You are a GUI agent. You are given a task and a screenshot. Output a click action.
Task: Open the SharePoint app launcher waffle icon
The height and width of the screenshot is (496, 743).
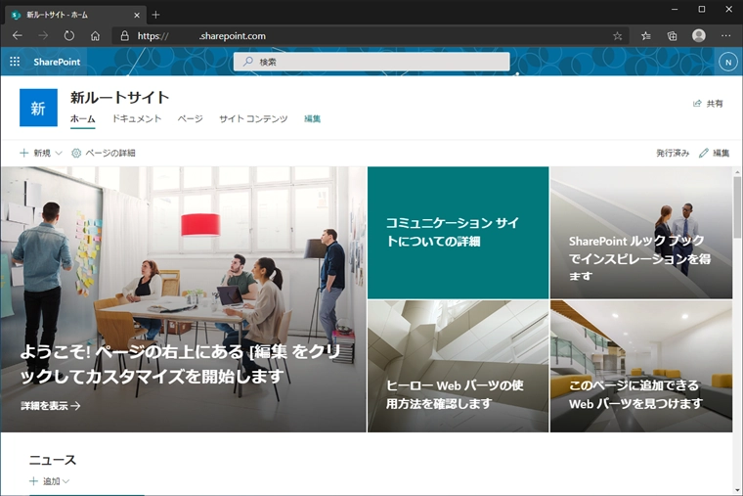[x=15, y=62]
